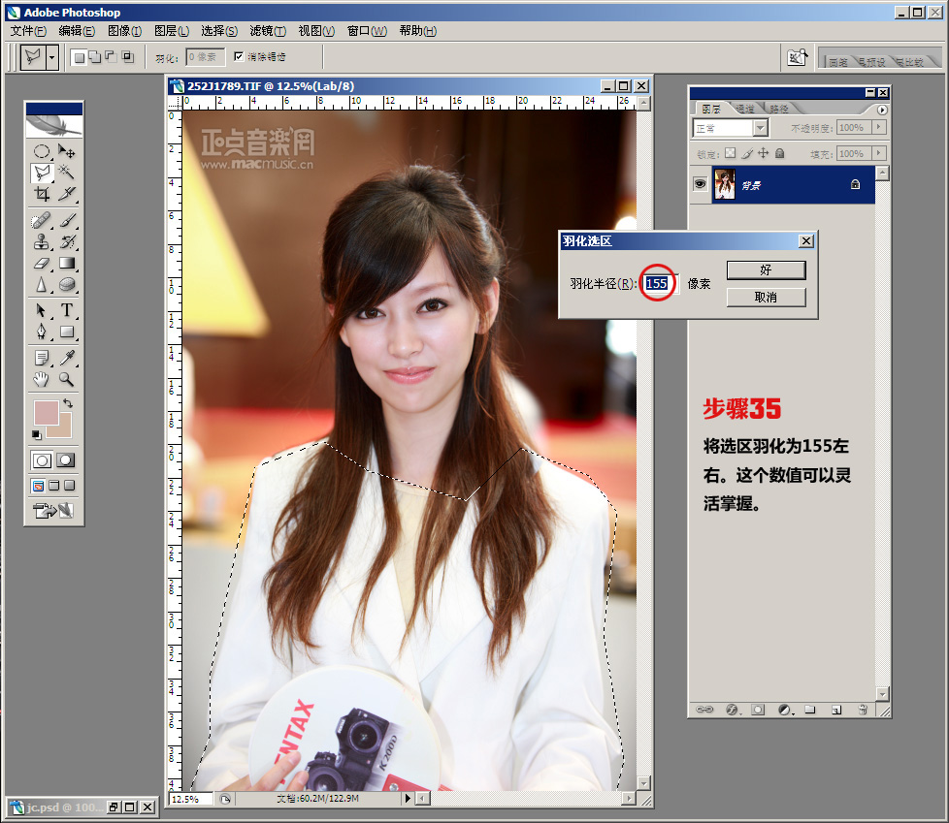949x823 pixels.
Task: Hide the 背景 layer using eye icon
Action: click(x=700, y=184)
